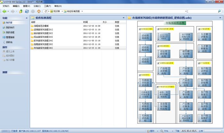Open the 查看(V) menu
The width and height of the screenshot is (224, 133).
pyautogui.click(x=27, y=6)
